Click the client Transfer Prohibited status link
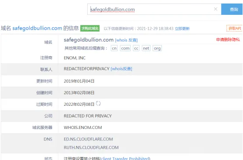This screenshot has width=243, height=160. 125,158
